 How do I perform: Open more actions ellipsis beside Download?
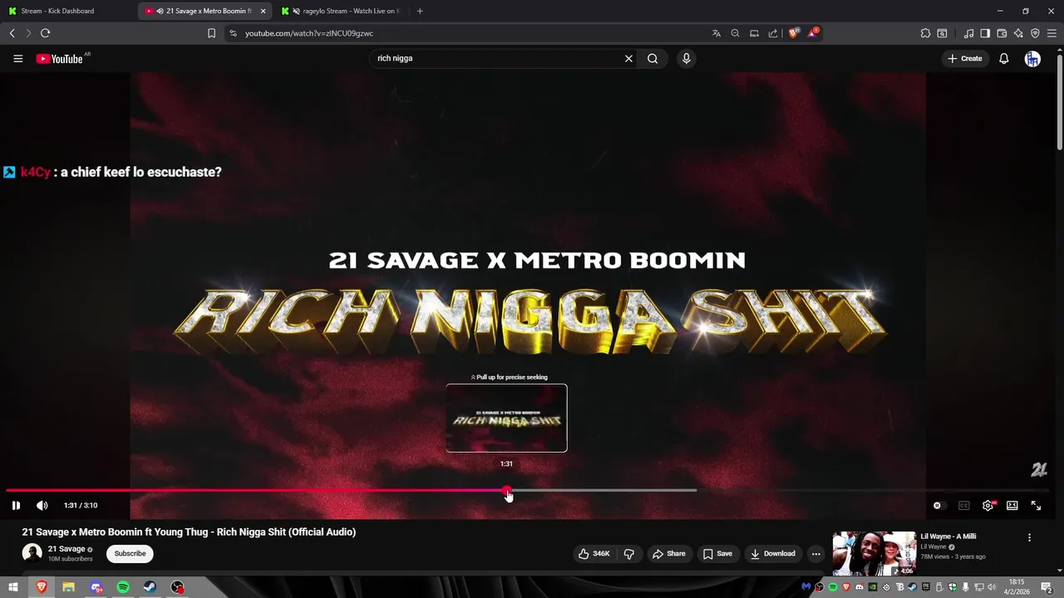click(x=815, y=554)
